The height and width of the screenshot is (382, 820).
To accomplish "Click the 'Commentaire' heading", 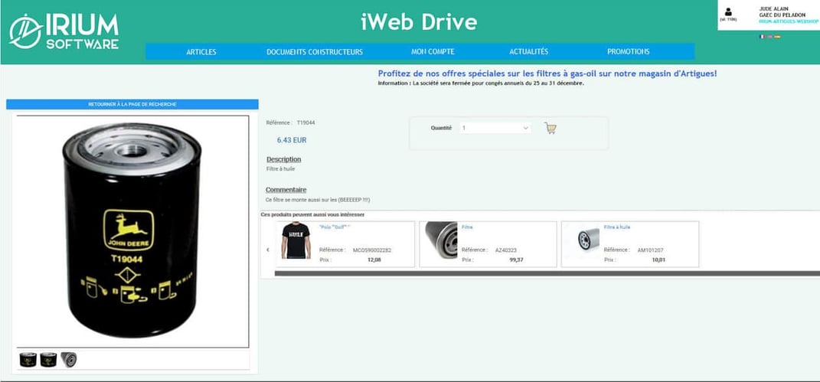I will (x=286, y=190).
